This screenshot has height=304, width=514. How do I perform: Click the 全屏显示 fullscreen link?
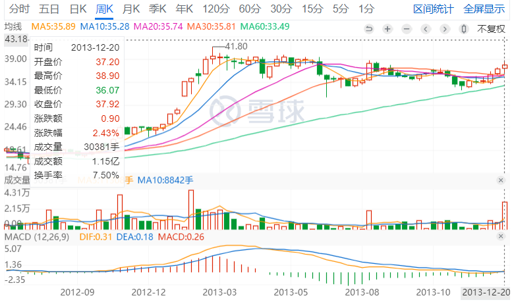click(x=484, y=9)
